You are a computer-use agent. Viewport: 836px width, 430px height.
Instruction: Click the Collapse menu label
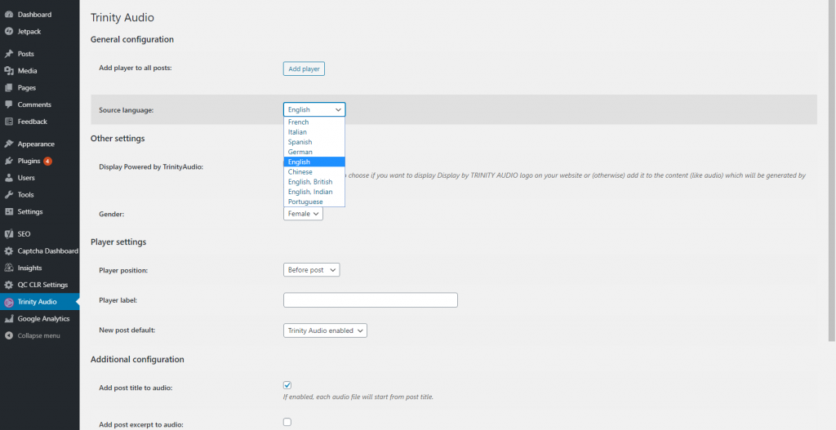pyautogui.click(x=39, y=335)
